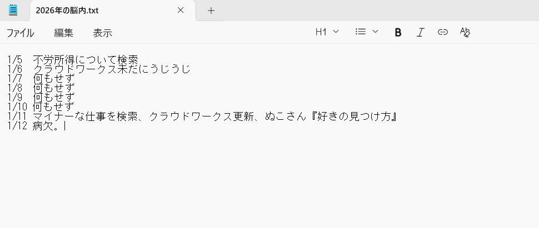
Task: Expand the H1 heading dropdown arrow
Action: click(336, 32)
